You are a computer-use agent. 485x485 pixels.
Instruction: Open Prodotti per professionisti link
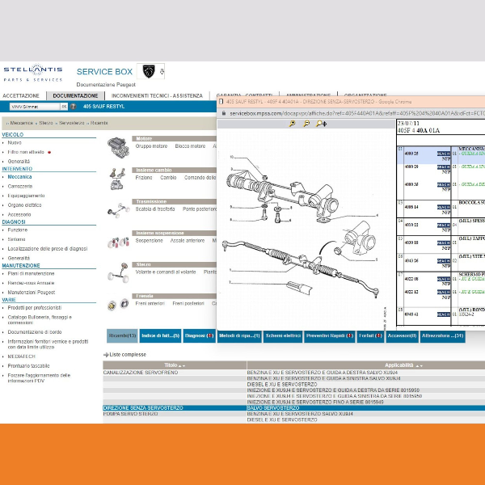(x=34, y=308)
